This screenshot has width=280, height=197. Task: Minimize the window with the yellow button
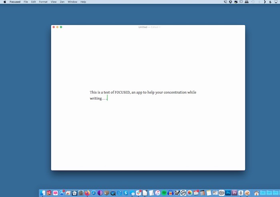(57, 27)
